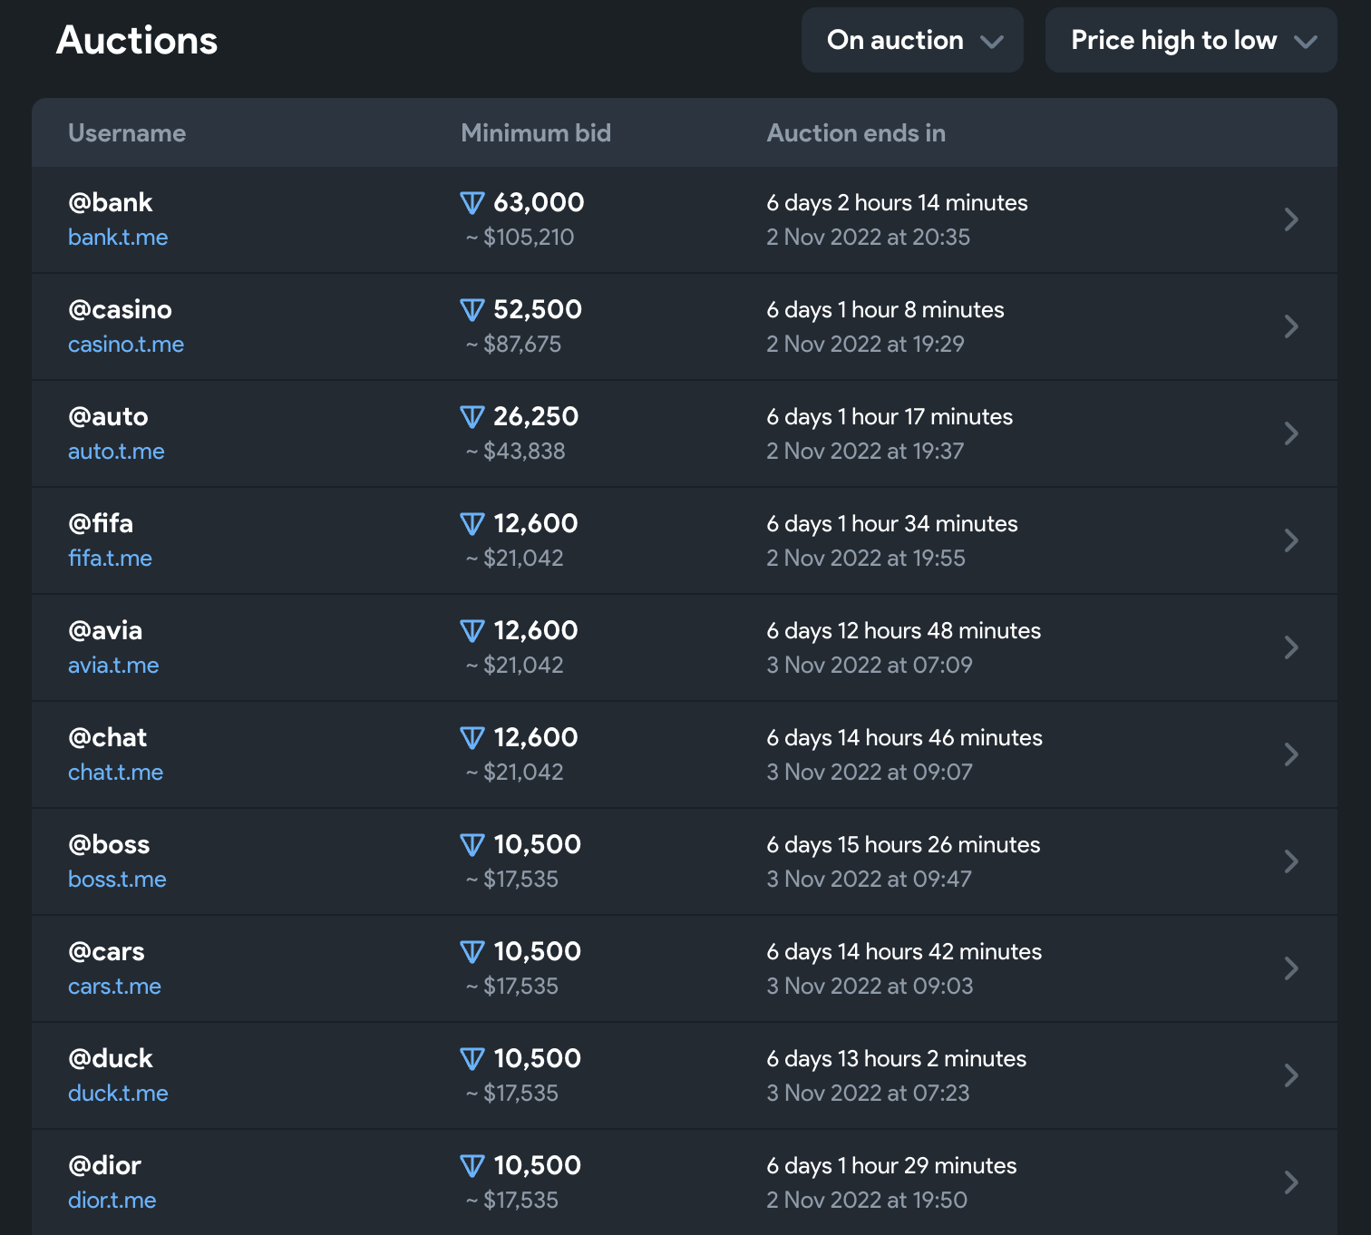This screenshot has width=1371, height=1235.
Task: Follow the chat.t.me link
Action: coord(115,773)
